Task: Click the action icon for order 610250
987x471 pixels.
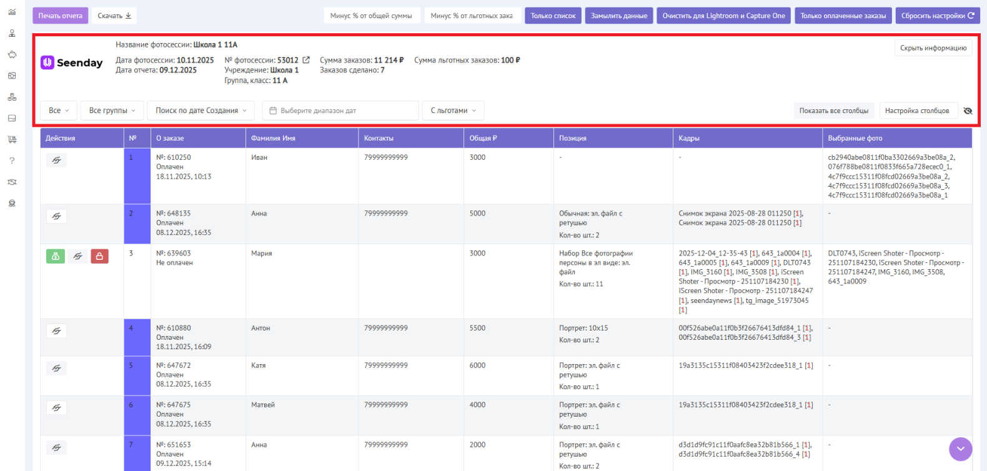Action: click(56, 161)
